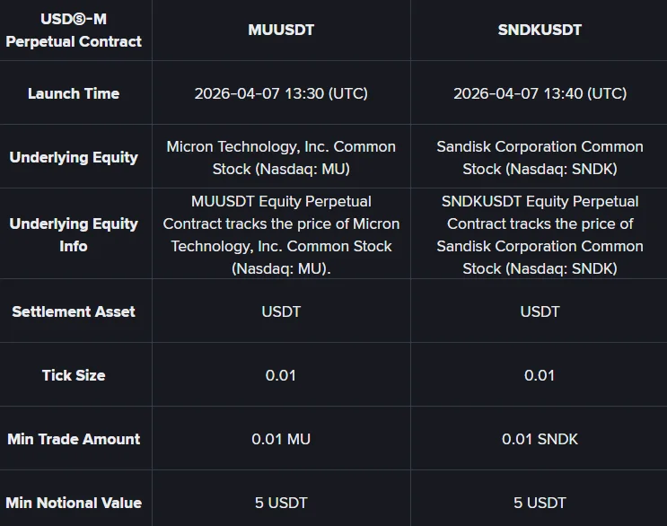Viewport: 667px width, 526px height.
Task: Click the SNDKUSDT Equity Perpetual Contract description
Action: click(540, 234)
